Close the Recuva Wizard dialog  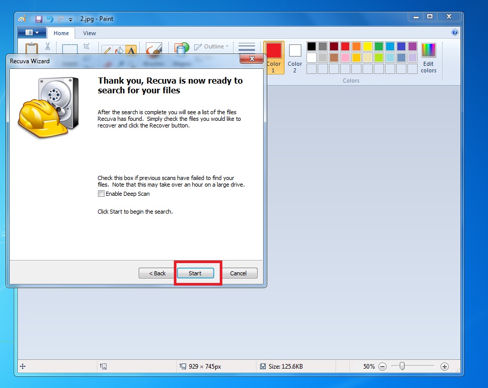pyautogui.click(x=252, y=59)
